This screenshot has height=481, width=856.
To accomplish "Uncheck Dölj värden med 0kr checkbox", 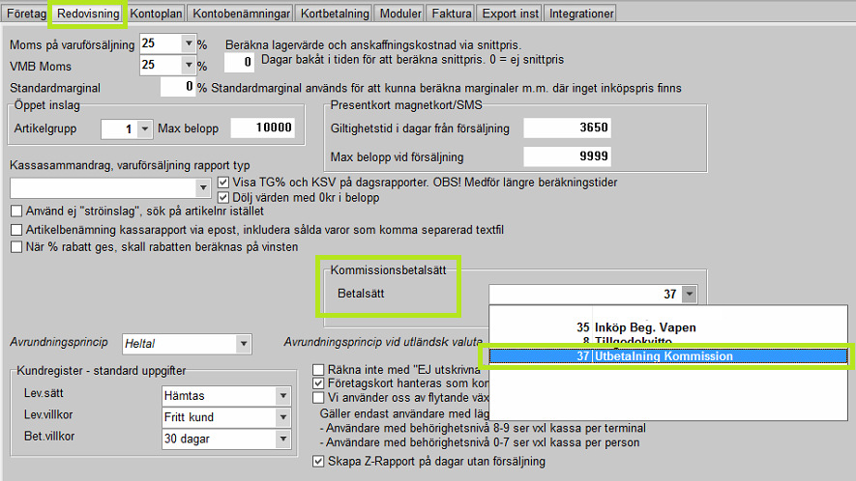I will coord(224,197).
